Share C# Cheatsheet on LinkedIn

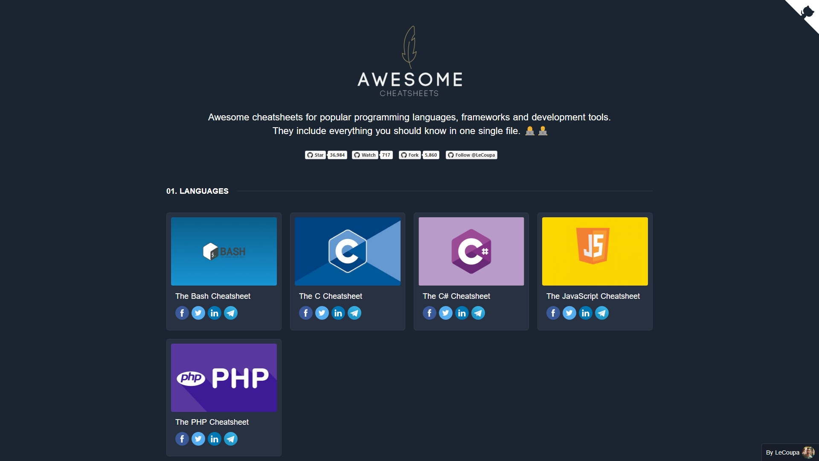pyautogui.click(x=462, y=313)
